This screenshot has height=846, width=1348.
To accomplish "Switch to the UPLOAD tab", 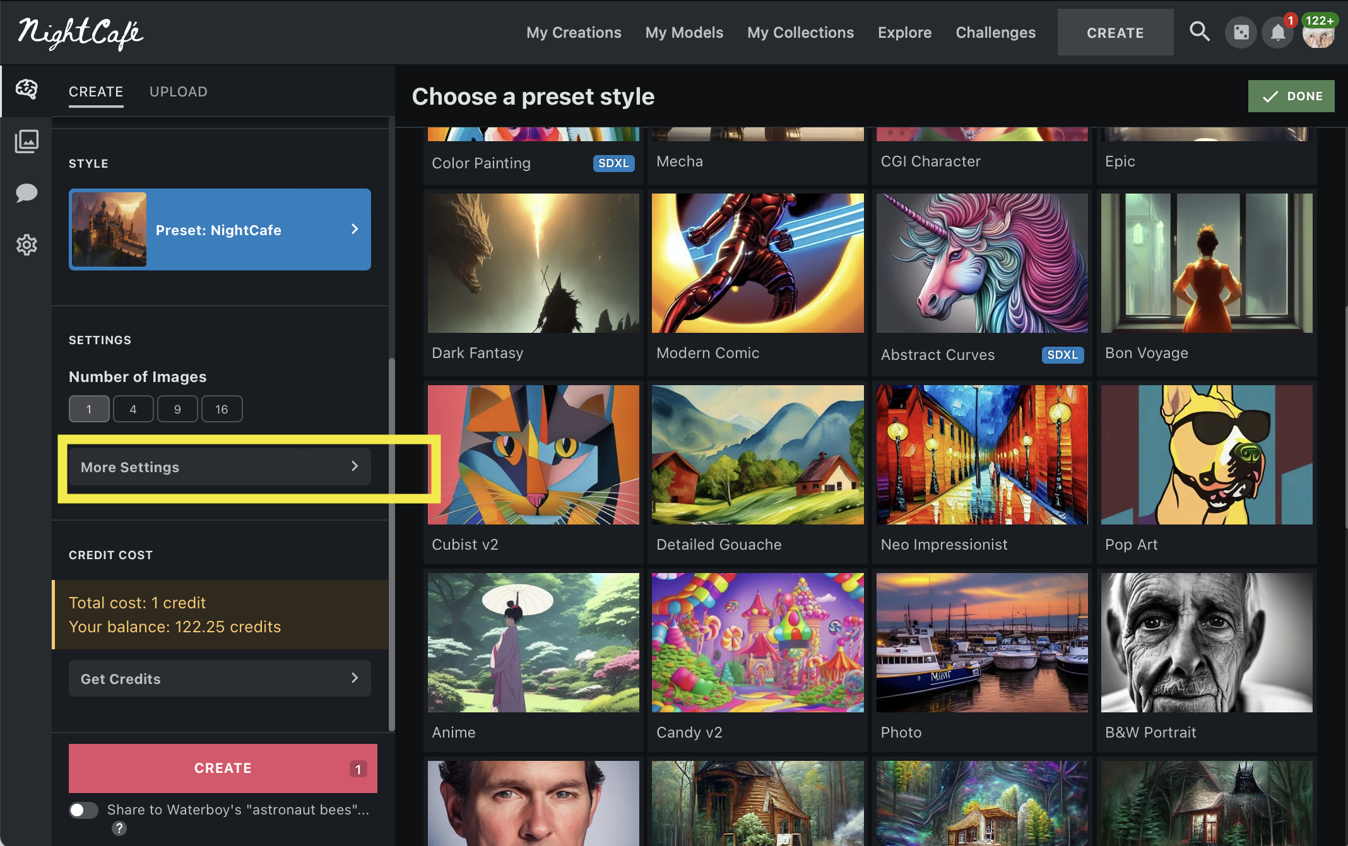I will pyautogui.click(x=179, y=92).
